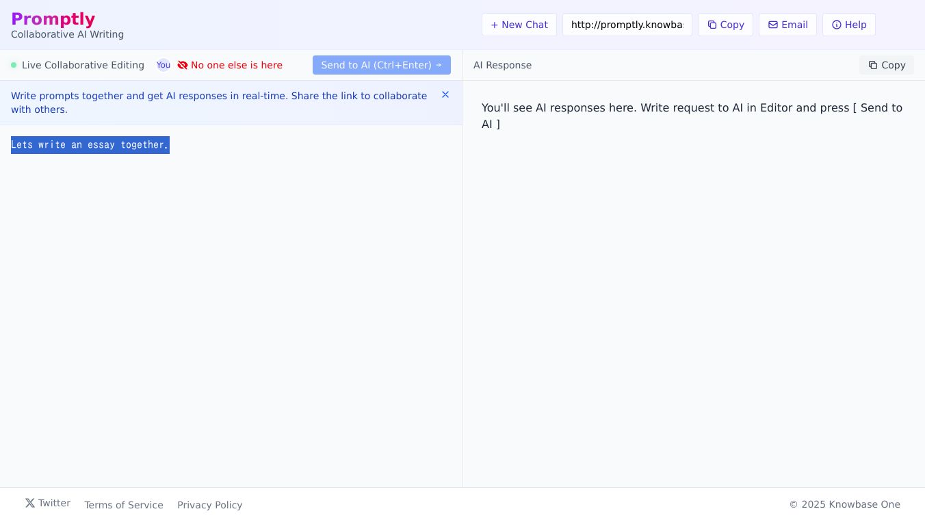Click the Live Collaborative Editing label

(x=83, y=65)
